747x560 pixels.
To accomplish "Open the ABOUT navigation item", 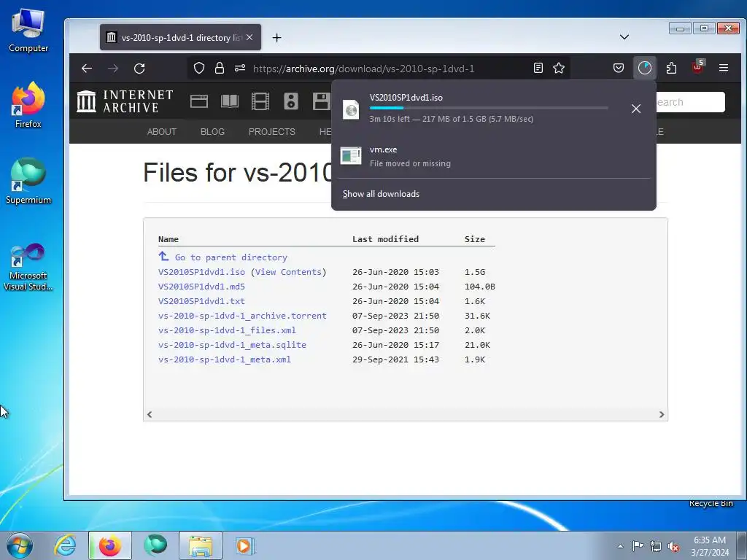I will (161, 132).
